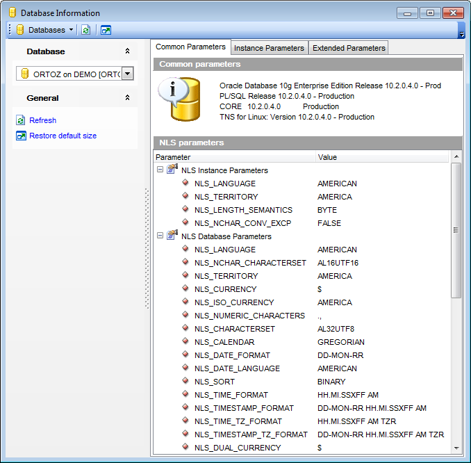Click the red diamond icon beside NLS_SORT
The width and height of the screenshot is (471, 463).
[185, 380]
